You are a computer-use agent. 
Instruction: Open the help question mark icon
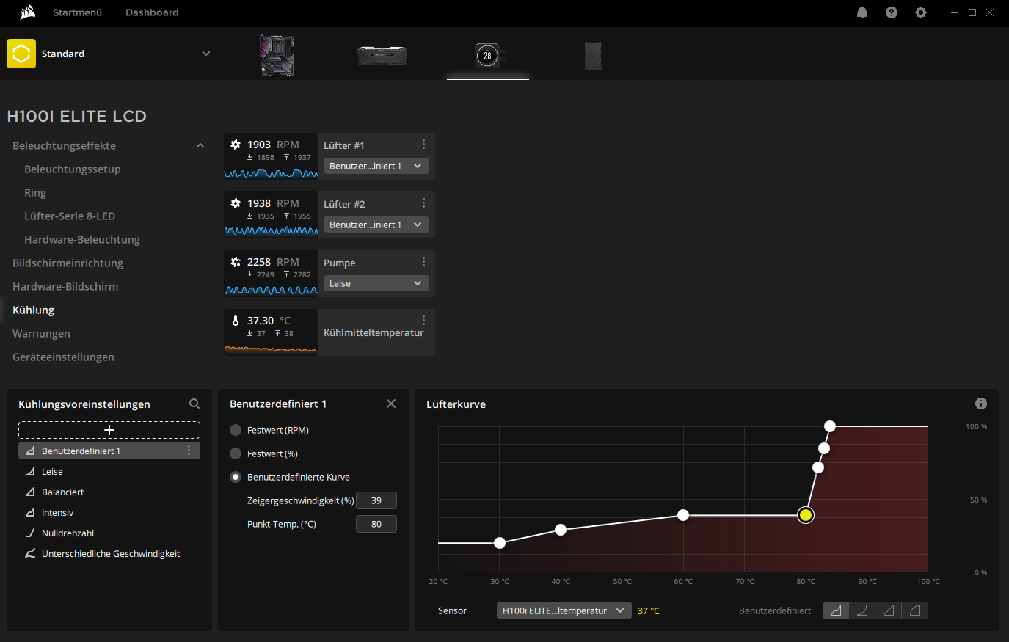(x=892, y=12)
